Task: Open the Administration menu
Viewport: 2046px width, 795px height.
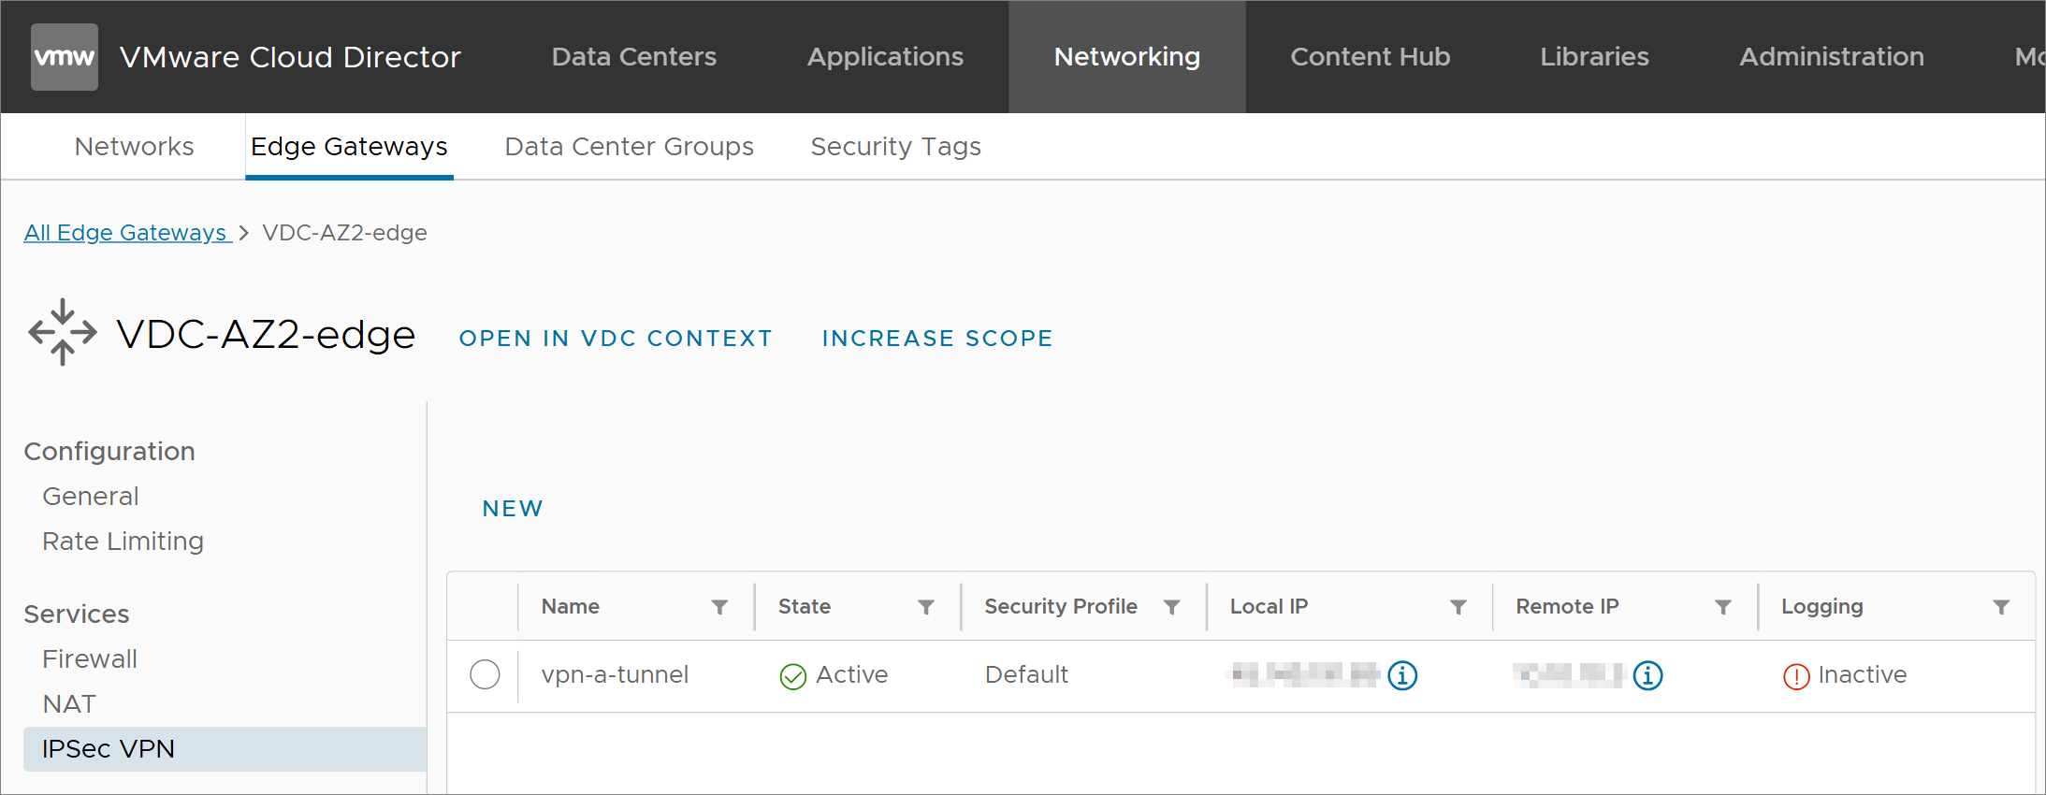Action: coord(1832,57)
